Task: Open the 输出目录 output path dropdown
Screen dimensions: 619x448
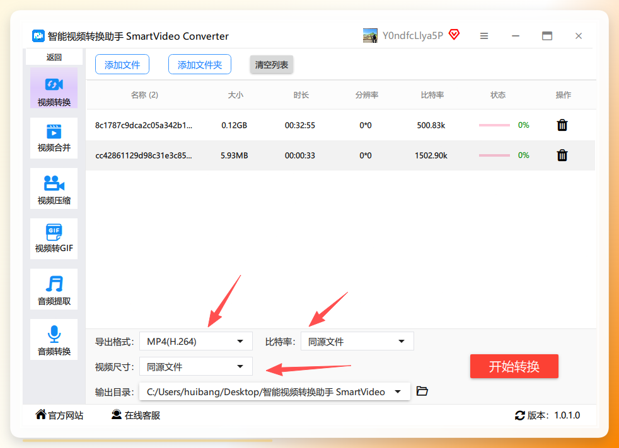Action: 275,391
